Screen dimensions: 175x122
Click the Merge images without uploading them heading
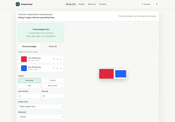pos(36,18)
